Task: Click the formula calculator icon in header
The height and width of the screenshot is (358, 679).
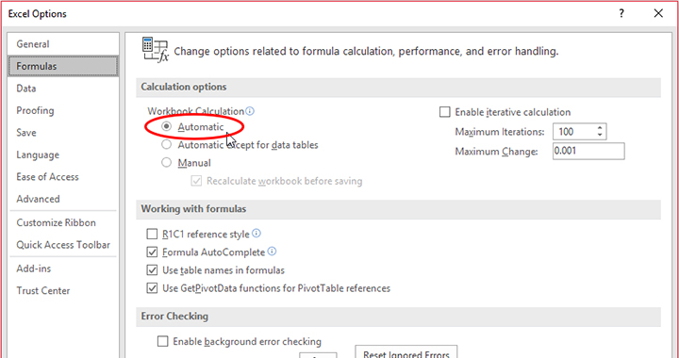Action: (x=155, y=50)
